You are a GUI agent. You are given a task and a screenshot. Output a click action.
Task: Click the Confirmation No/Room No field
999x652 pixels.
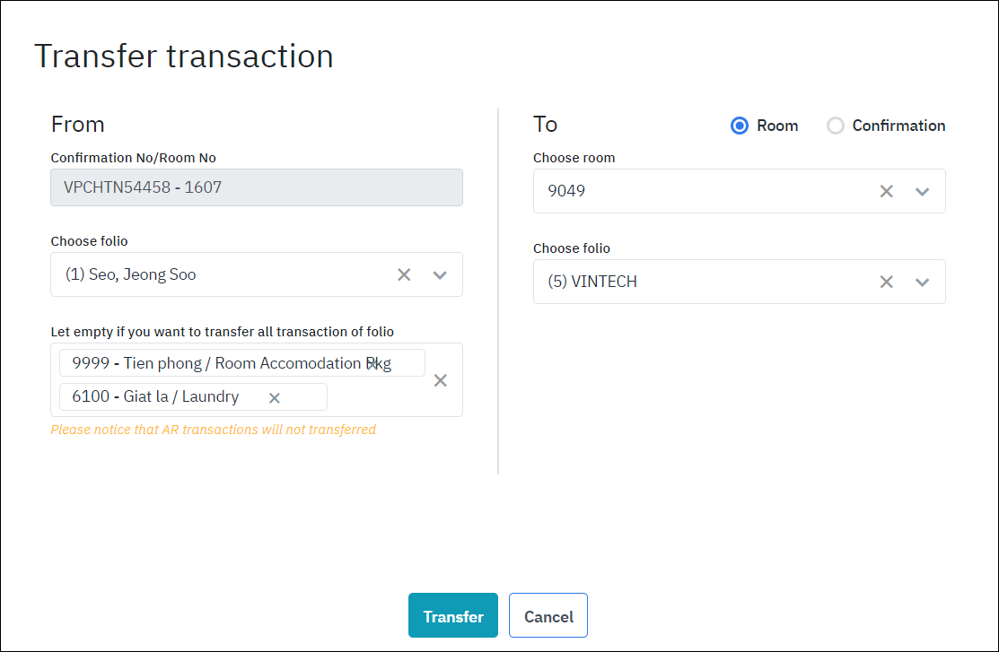click(256, 187)
